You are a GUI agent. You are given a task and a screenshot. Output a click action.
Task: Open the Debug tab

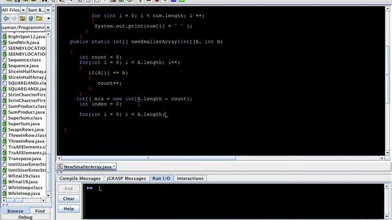[25, 218]
